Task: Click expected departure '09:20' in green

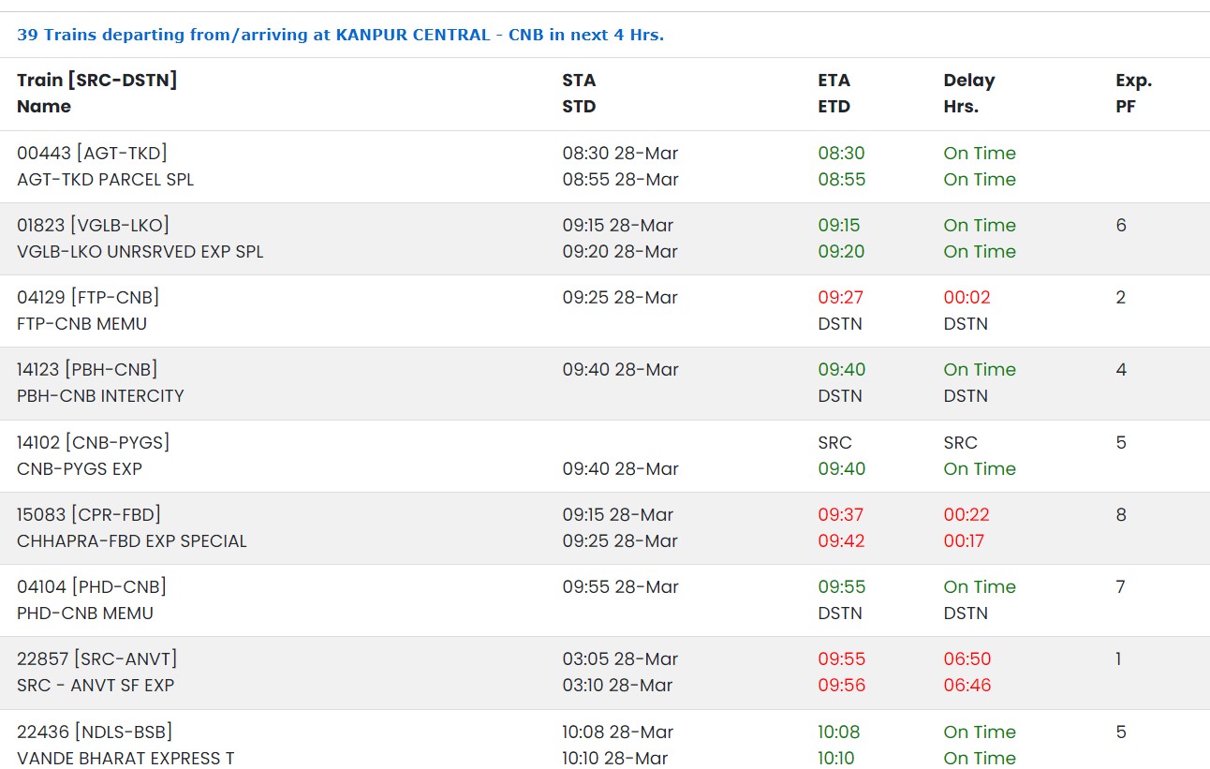Action: (x=841, y=252)
